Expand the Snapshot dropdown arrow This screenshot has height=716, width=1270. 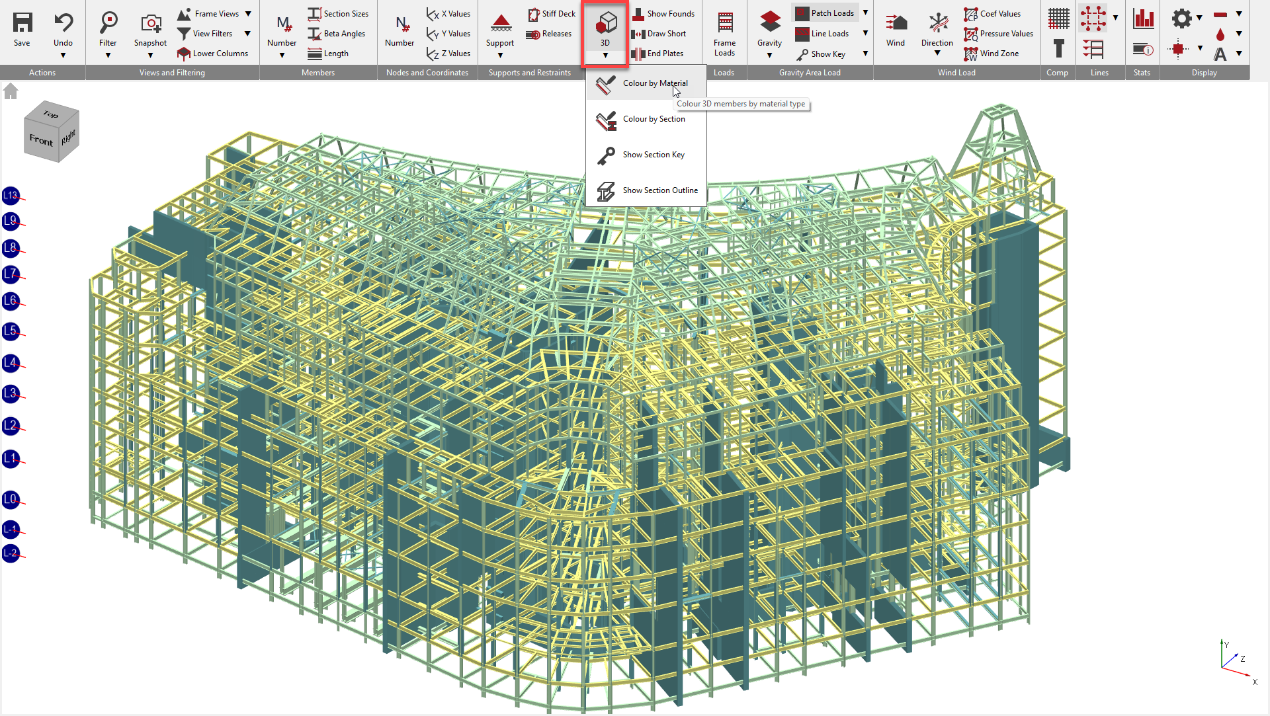tap(151, 56)
